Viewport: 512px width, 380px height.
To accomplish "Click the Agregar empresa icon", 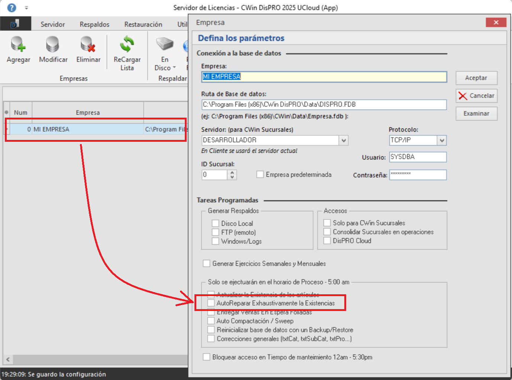I will (18, 45).
